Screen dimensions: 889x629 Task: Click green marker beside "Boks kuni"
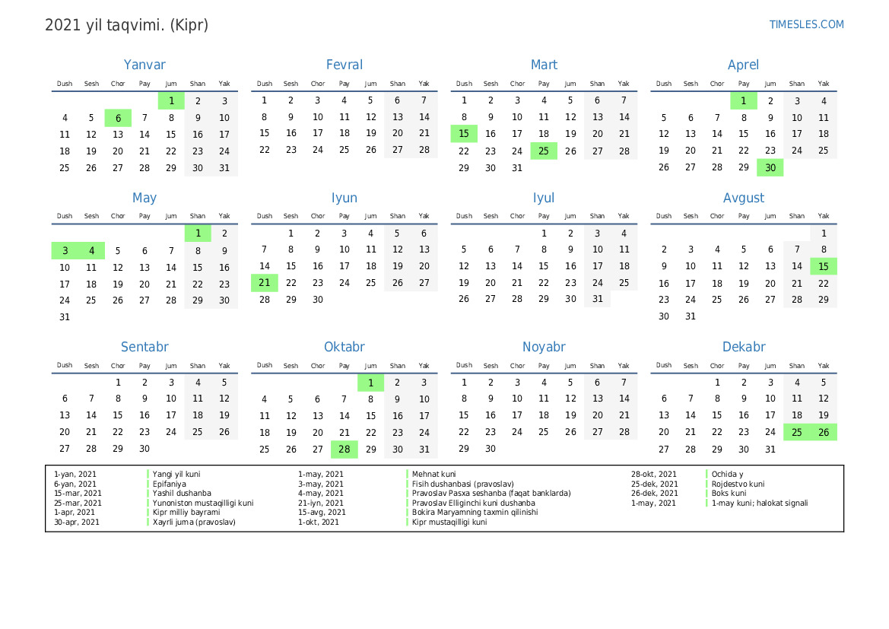click(x=706, y=494)
